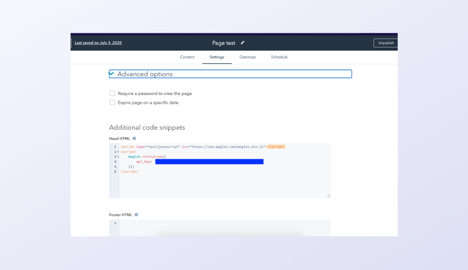Image resolution: width=468 pixels, height=270 pixels.
Task: Click inside the Footer HTML code editor
Action: pos(225,228)
